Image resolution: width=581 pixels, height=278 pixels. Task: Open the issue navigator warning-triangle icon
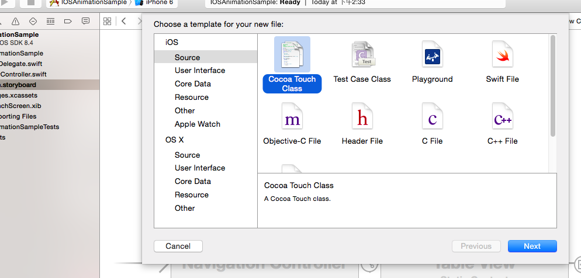(x=15, y=22)
